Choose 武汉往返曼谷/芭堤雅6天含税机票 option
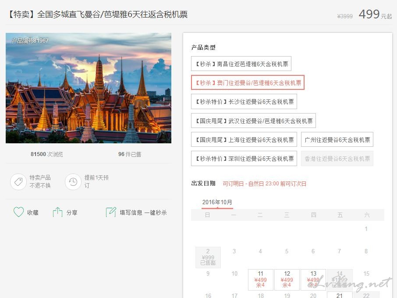397x298 pixels. (x=253, y=121)
